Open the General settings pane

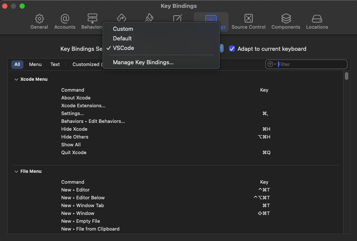point(39,22)
